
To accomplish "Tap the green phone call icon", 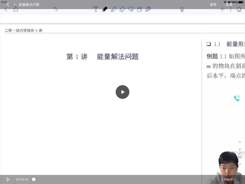I will click(x=237, y=98).
